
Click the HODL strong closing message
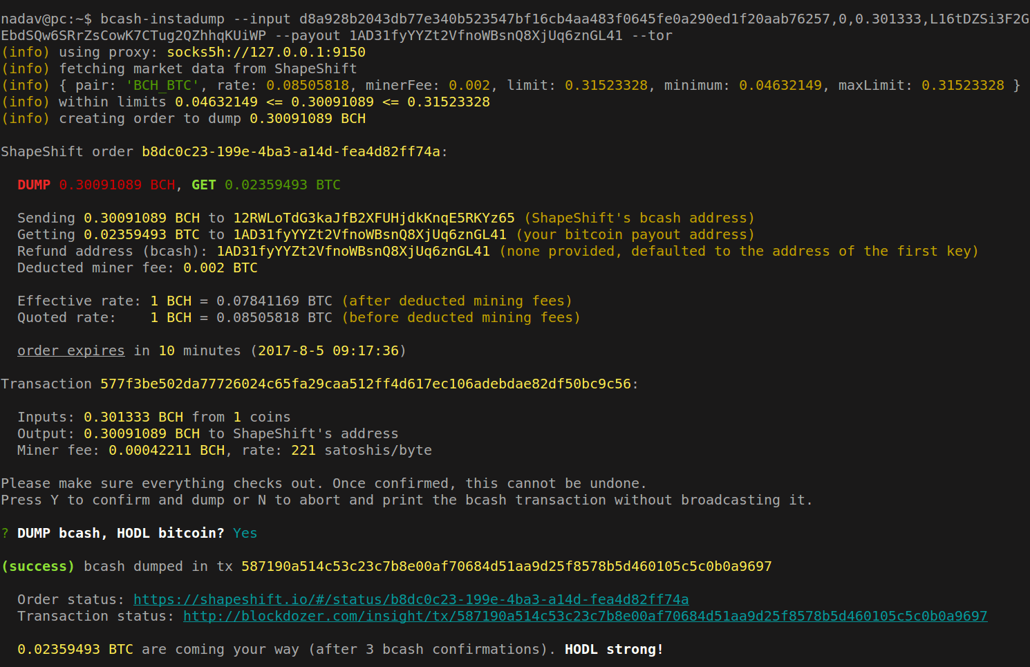point(612,649)
